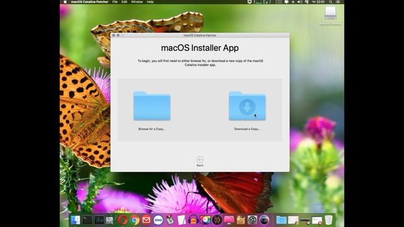Image resolution: width=404 pixels, height=227 pixels.
Task: Click the macOS Catalina Patcher window title bar
Action: (x=200, y=35)
